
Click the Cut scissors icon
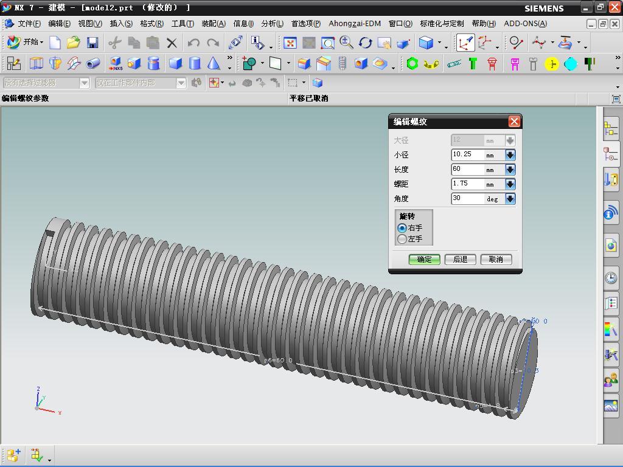point(115,43)
